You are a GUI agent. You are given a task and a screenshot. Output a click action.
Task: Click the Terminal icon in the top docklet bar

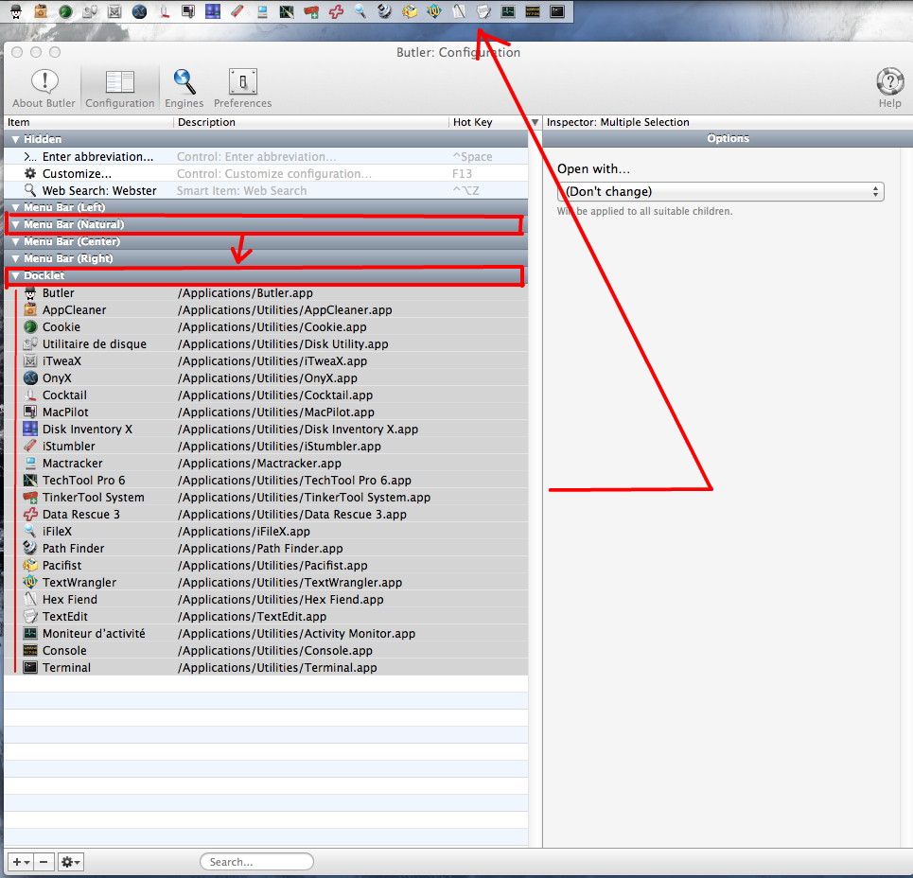[x=557, y=11]
